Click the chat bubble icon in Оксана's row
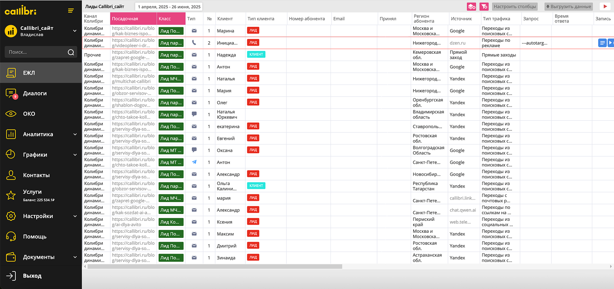 (x=194, y=150)
